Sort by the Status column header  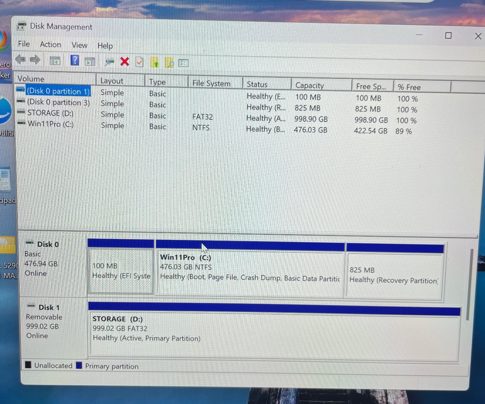[x=267, y=84]
